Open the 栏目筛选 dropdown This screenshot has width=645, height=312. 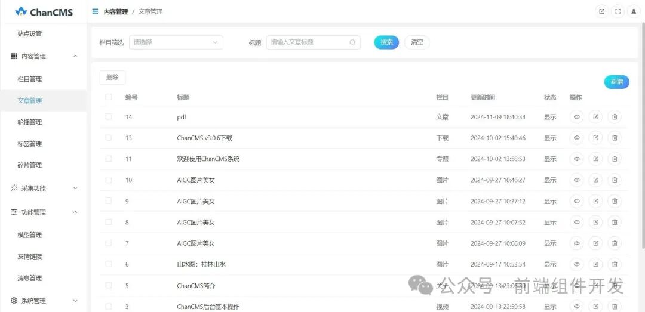coord(176,42)
